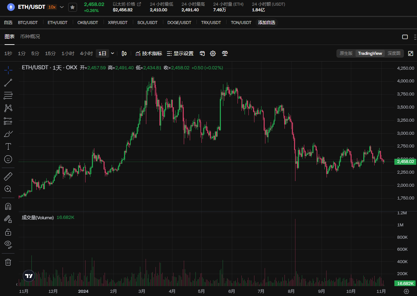
Task: Toggle lock all drawings
Action: tap(8, 232)
